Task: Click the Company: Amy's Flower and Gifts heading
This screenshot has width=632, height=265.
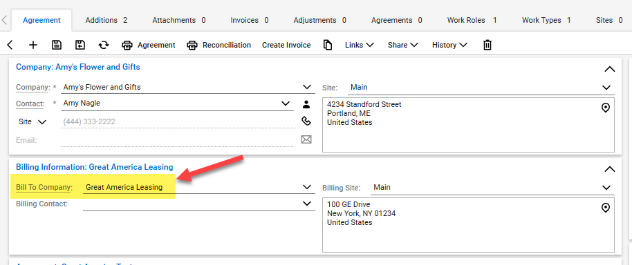Action: (x=78, y=67)
